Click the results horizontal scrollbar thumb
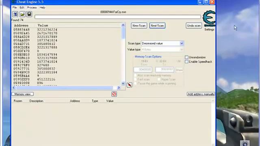 click(x=64, y=88)
